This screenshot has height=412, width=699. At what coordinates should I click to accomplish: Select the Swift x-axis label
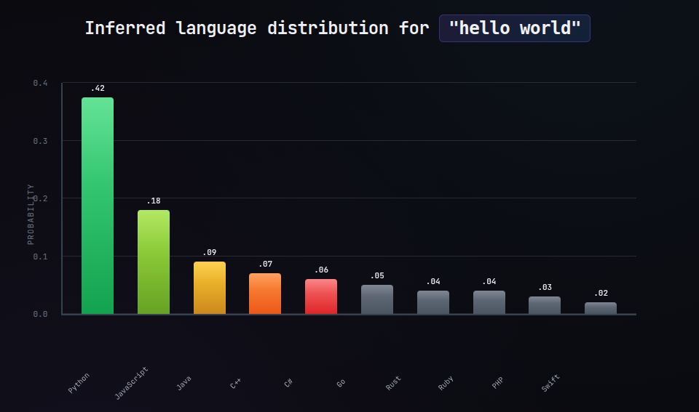pos(550,384)
